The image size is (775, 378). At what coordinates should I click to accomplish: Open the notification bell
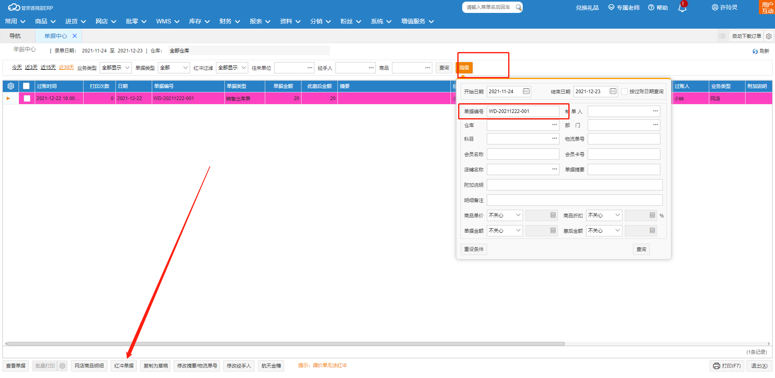pos(682,7)
